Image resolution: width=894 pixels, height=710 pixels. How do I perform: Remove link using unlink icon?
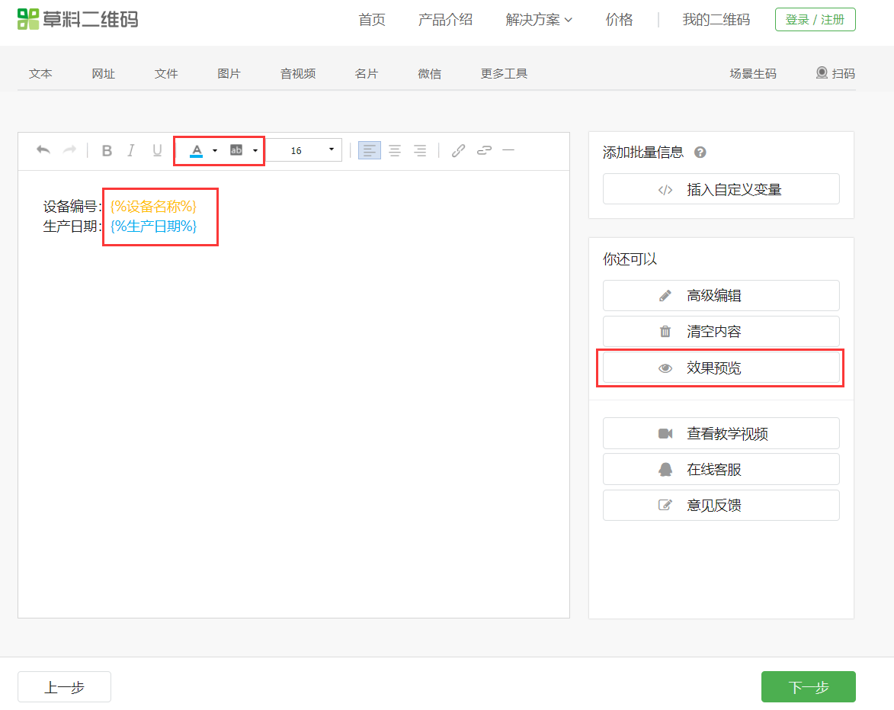[x=484, y=150]
